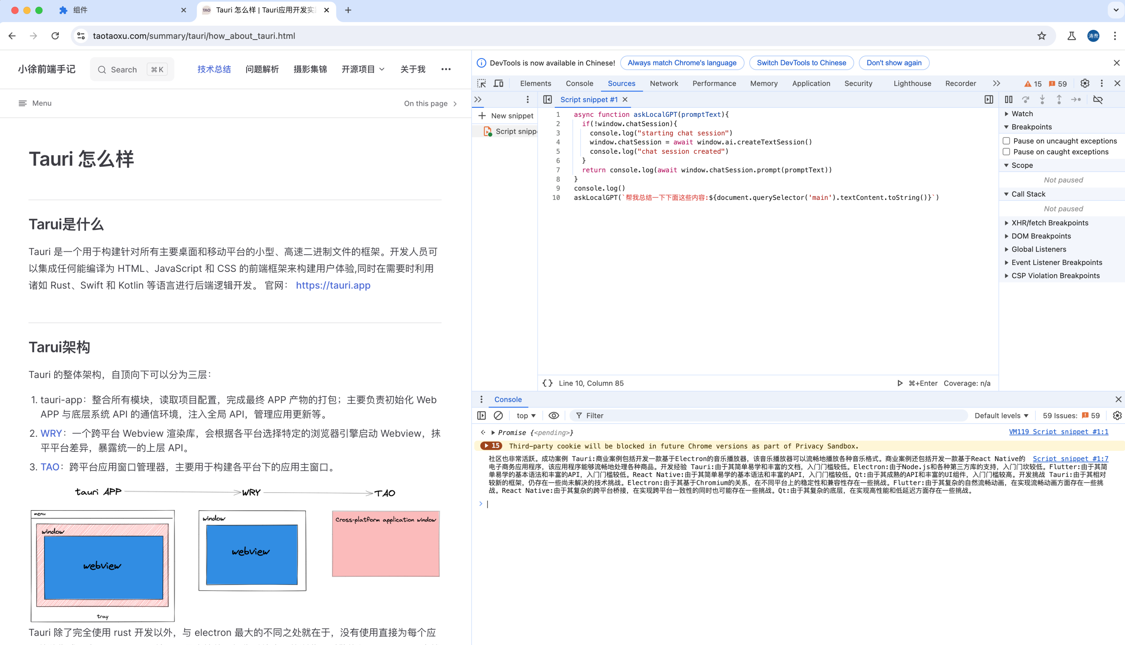This screenshot has width=1125, height=645.
Task: Click the reload page icon
Action: [55, 36]
